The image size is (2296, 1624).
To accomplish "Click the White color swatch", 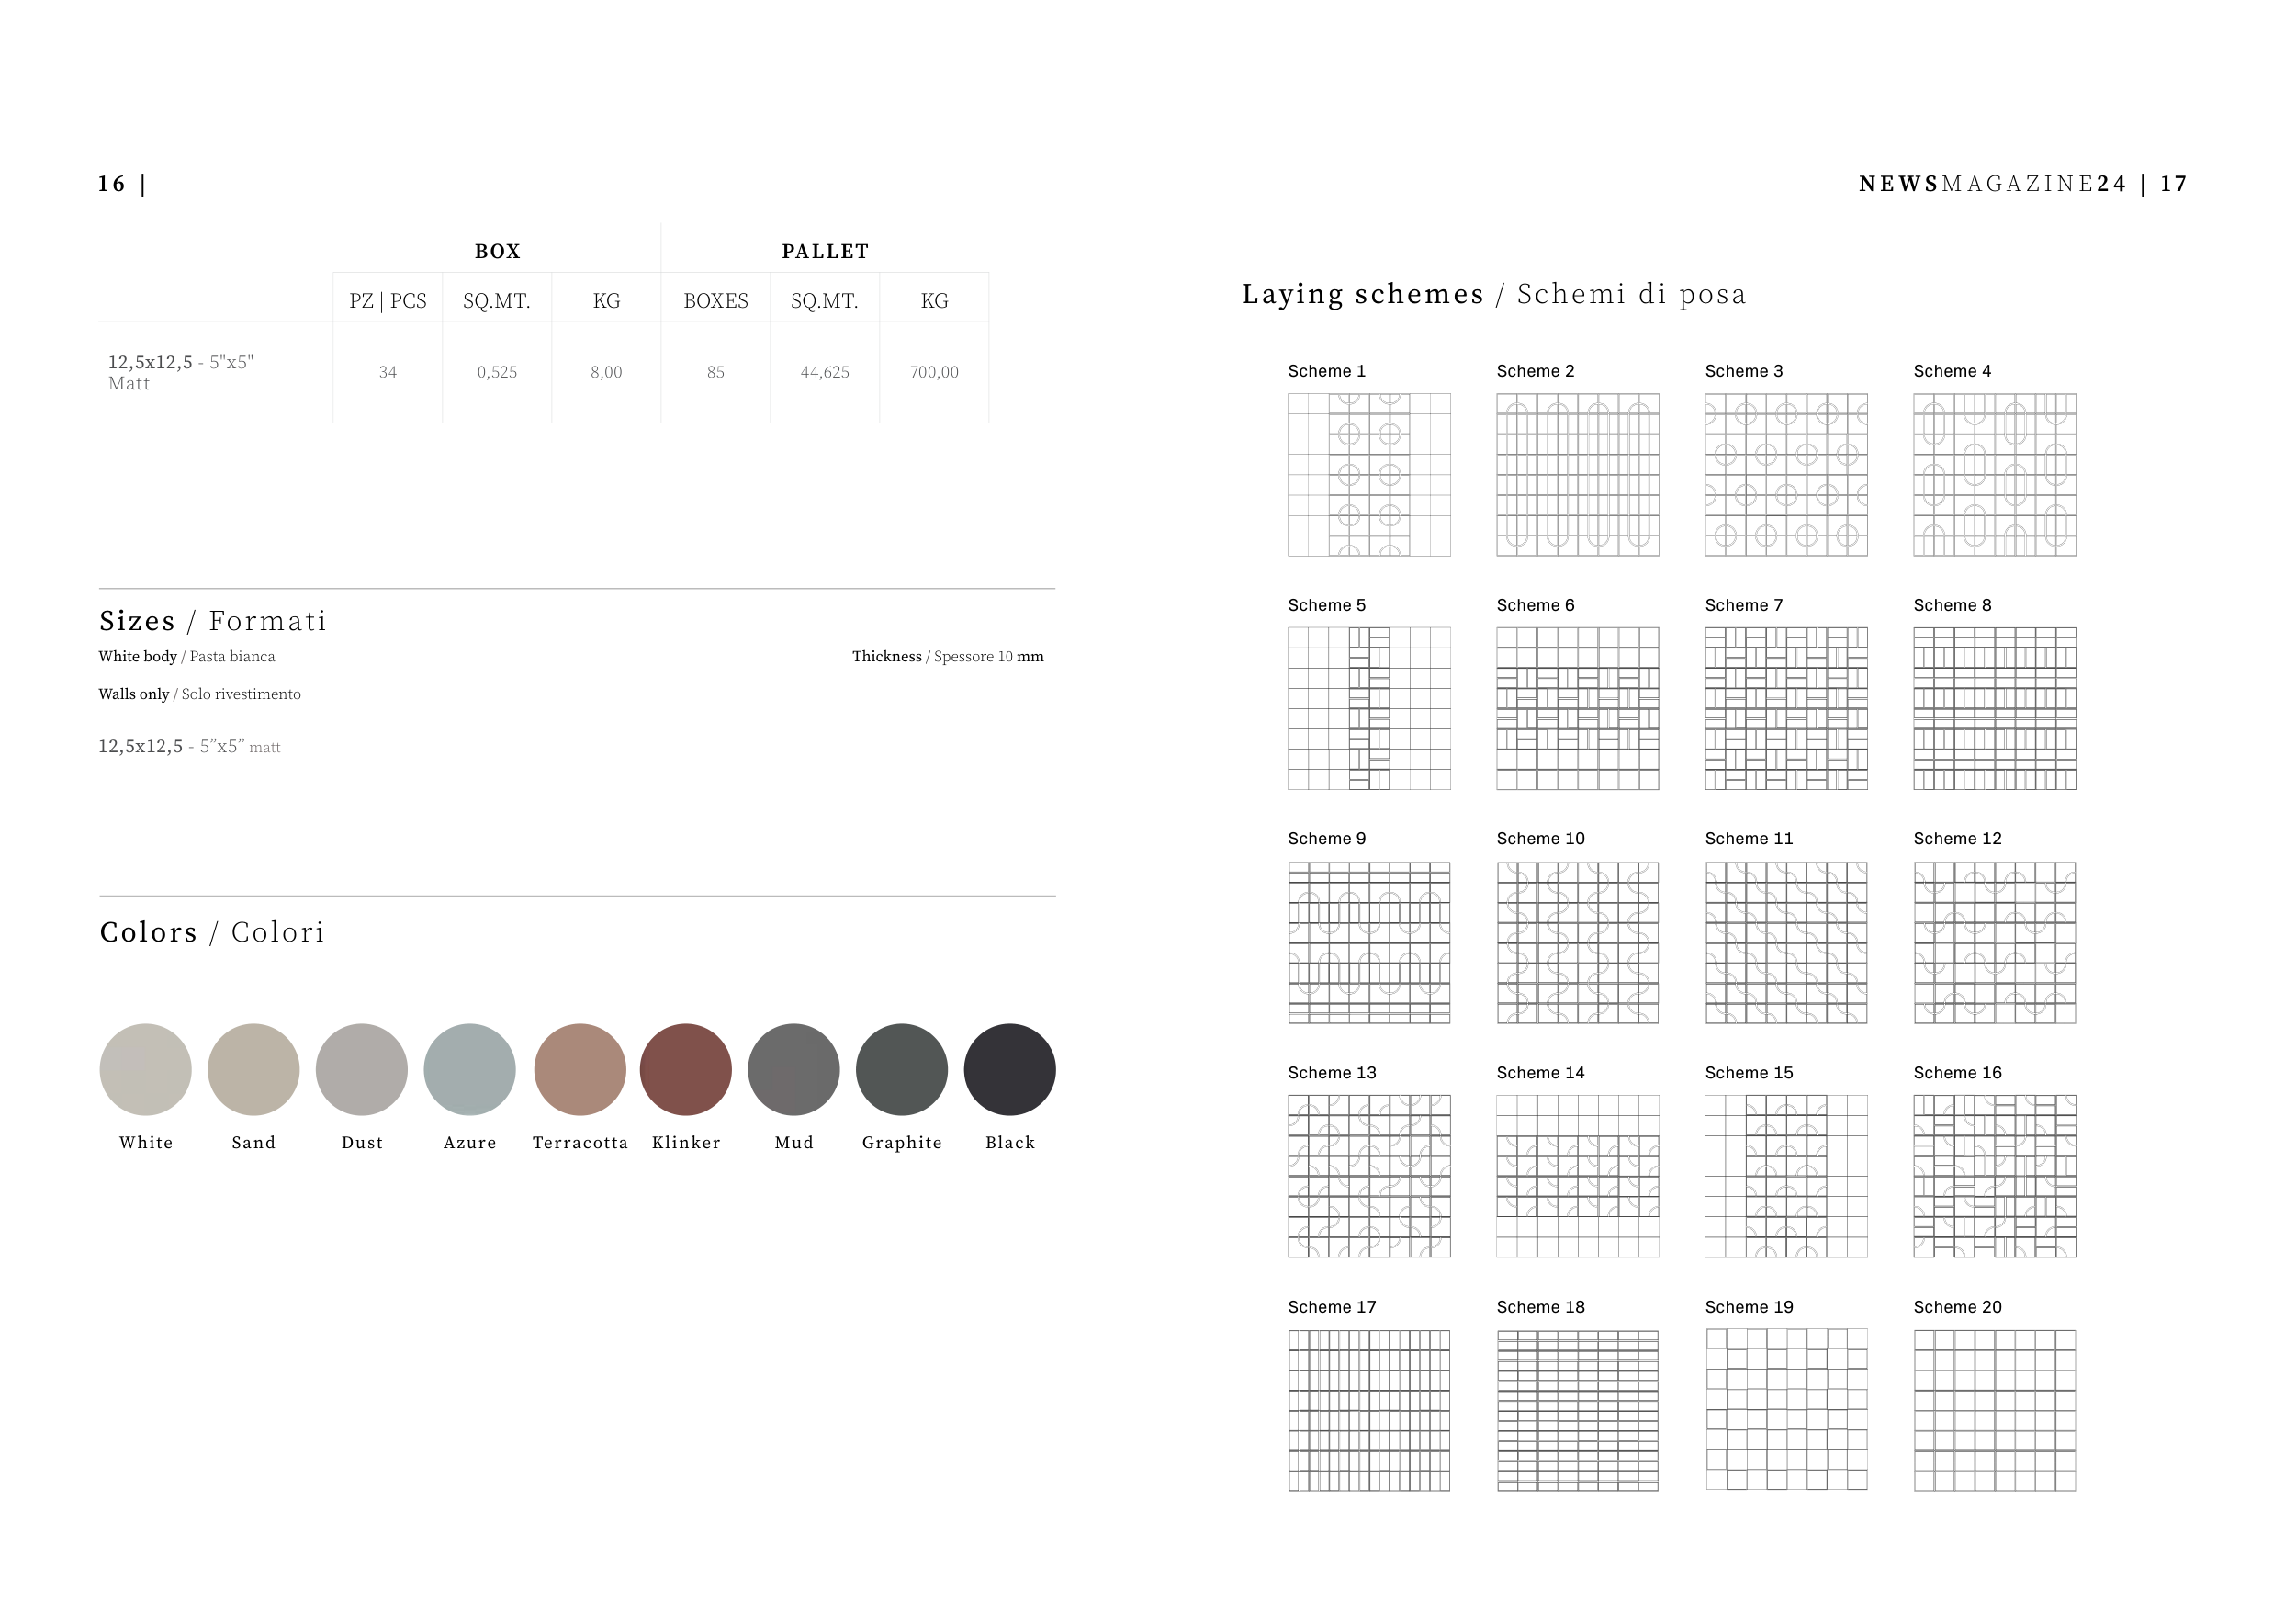I will (146, 1069).
